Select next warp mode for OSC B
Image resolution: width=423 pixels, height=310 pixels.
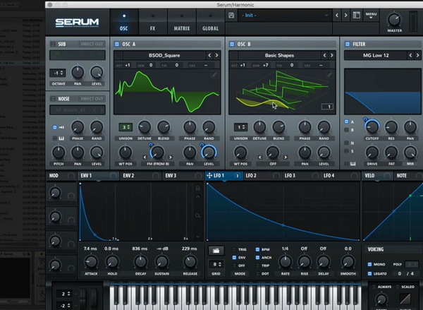(x=286, y=157)
